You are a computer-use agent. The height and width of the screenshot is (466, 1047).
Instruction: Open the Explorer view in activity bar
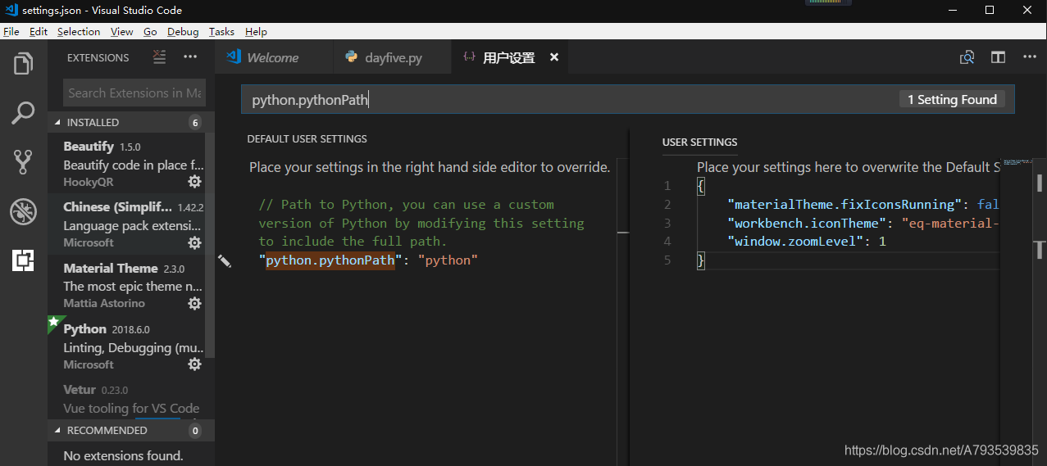(x=23, y=63)
